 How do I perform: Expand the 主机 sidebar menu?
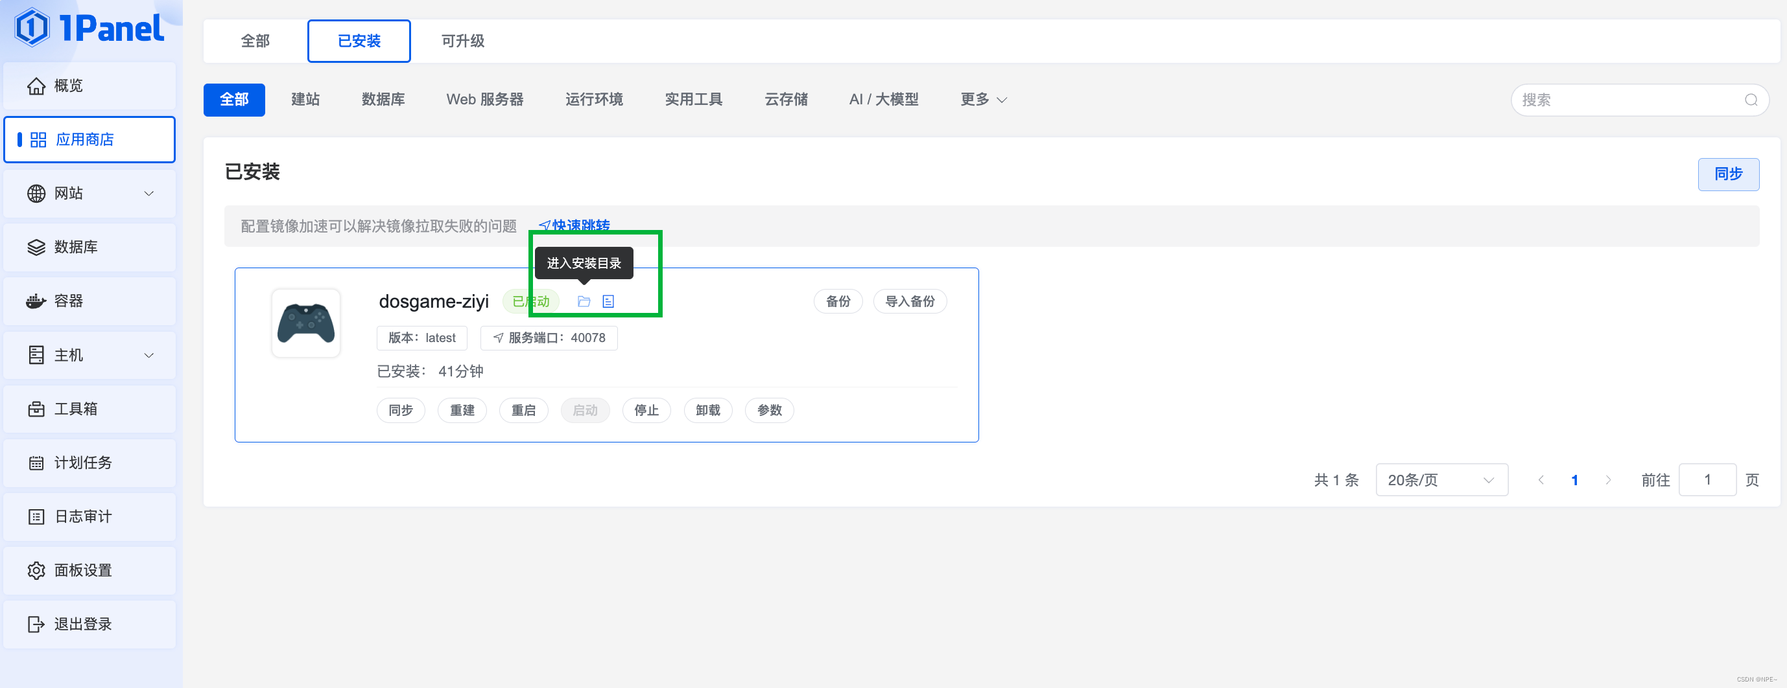89,355
